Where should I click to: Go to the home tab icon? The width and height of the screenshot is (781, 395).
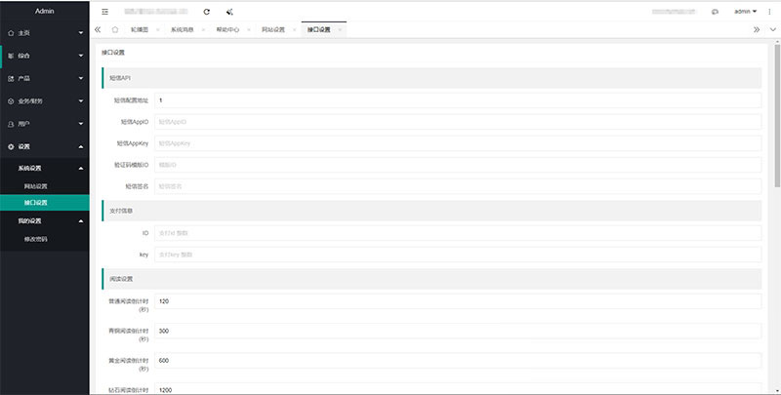point(115,29)
